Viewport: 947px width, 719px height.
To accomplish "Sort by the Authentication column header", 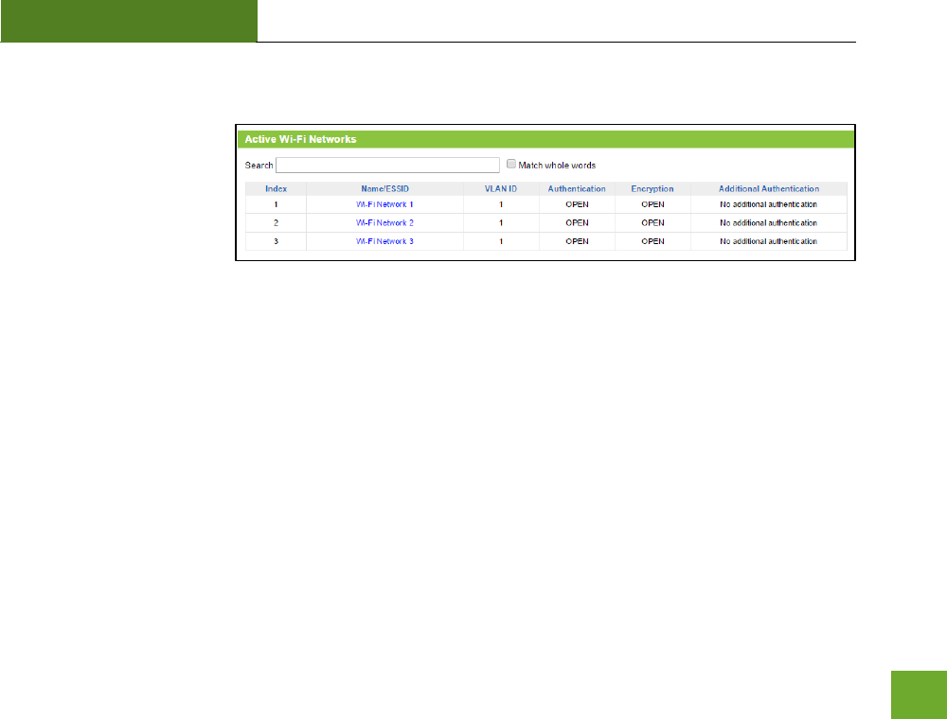I will 577,189.
